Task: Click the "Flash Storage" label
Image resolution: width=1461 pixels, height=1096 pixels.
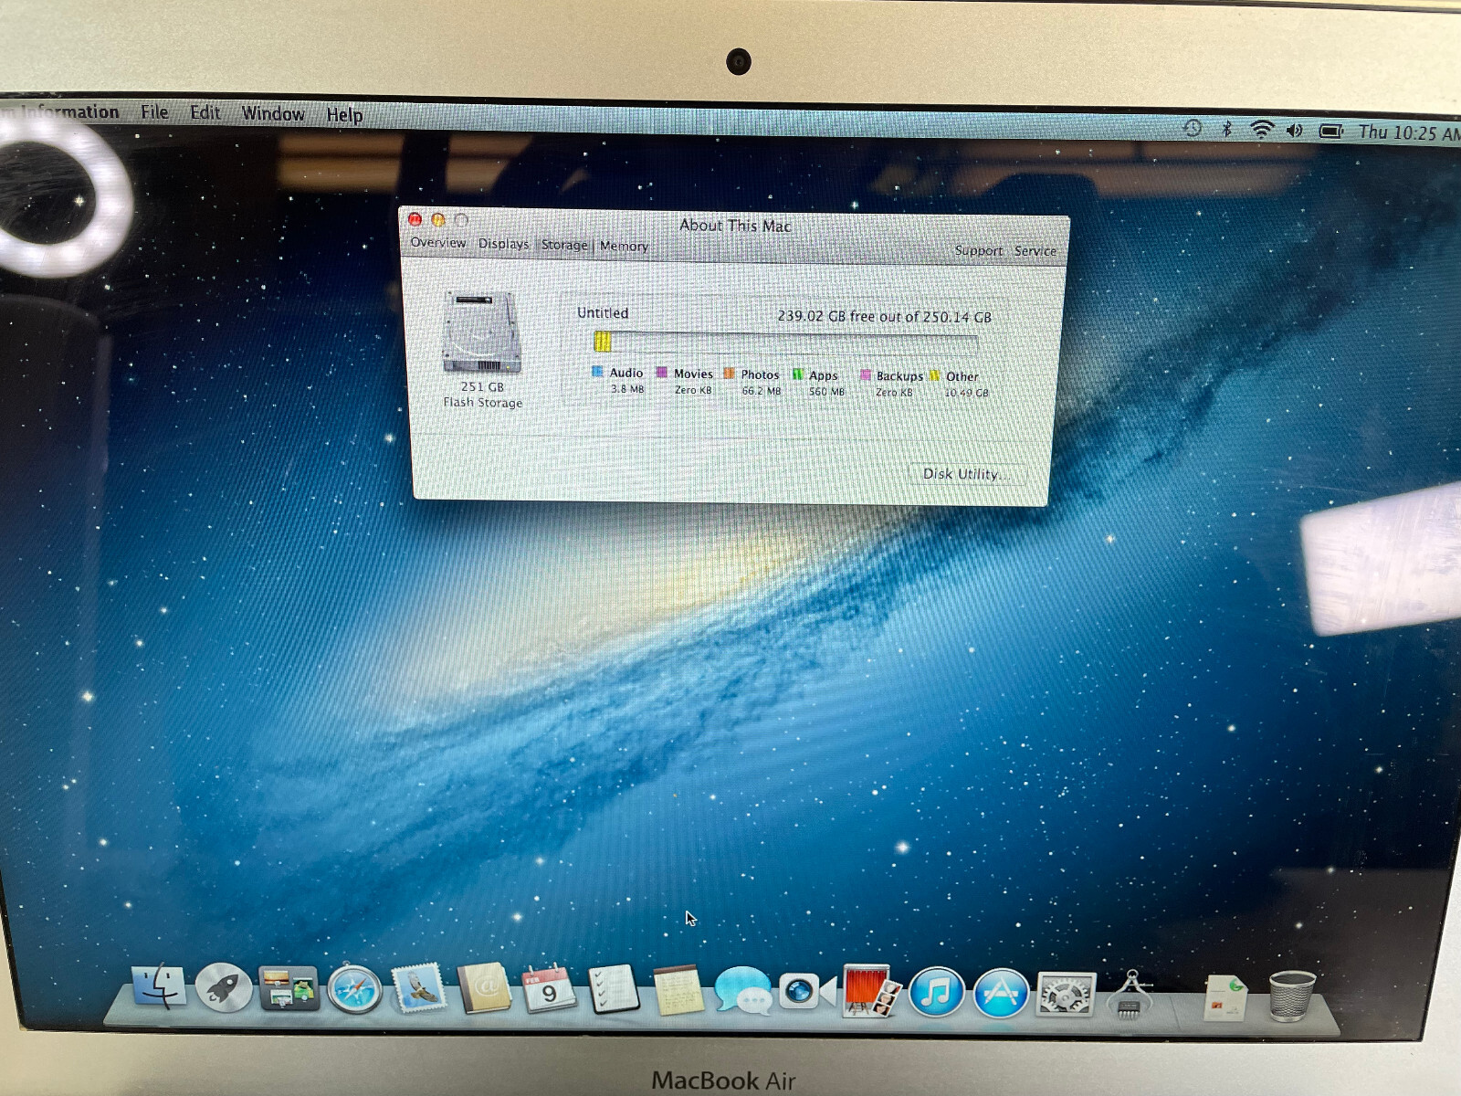Action: click(x=483, y=402)
